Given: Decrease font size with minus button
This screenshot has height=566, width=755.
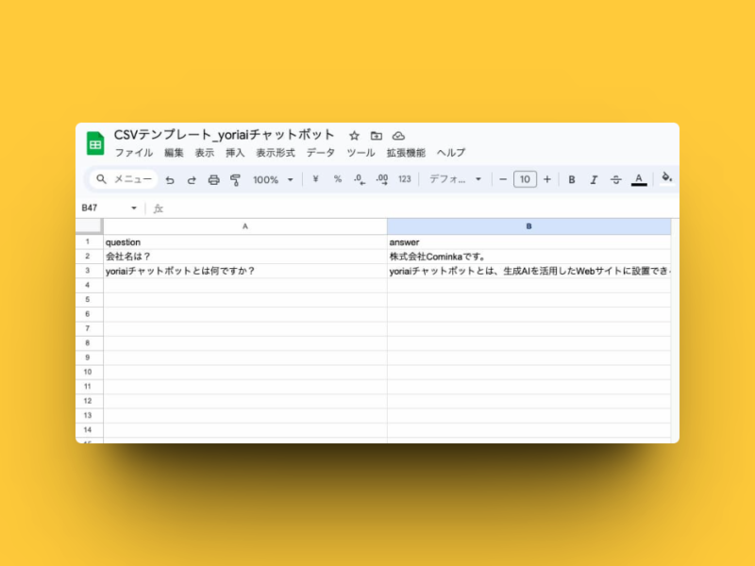Looking at the screenshot, I should point(503,179).
